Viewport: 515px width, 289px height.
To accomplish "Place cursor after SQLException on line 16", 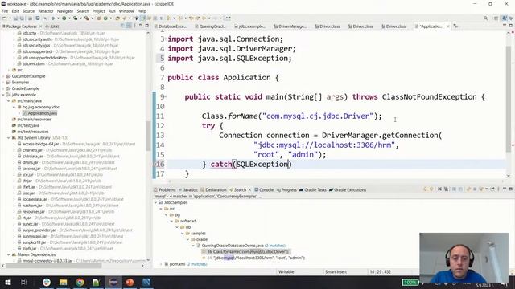I will (289, 164).
